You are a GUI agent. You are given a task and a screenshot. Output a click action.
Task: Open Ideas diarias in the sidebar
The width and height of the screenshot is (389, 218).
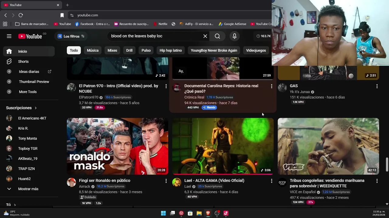click(x=29, y=71)
